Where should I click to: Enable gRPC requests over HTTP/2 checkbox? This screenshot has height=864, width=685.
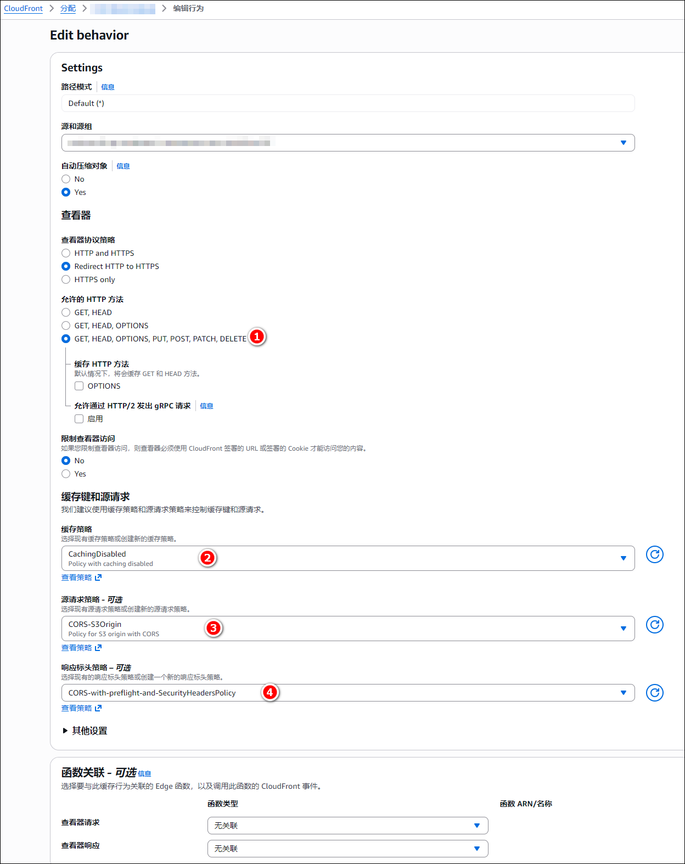pyautogui.click(x=79, y=419)
